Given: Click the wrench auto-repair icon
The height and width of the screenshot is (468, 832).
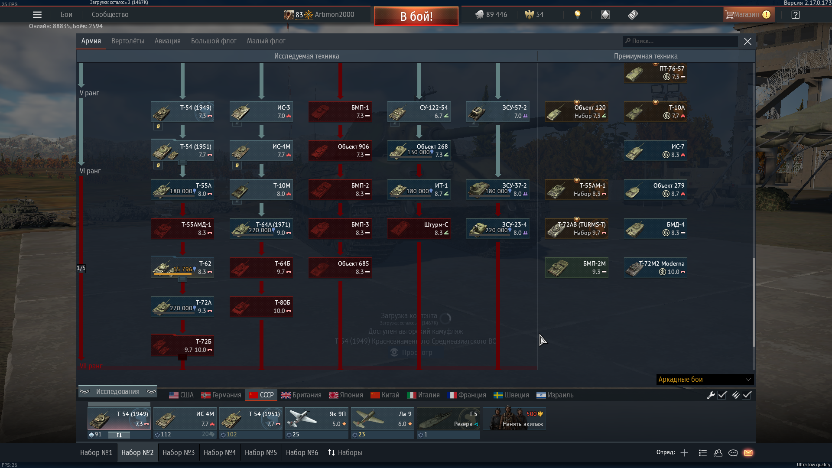Looking at the screenshot, I should 711,395.
